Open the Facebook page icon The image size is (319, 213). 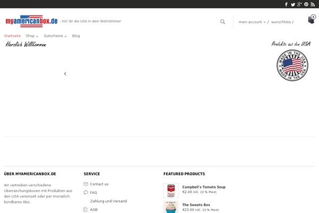pyautogui.click(x=286, y=4)
